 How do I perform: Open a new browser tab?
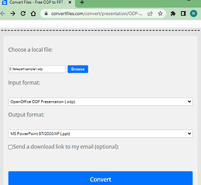pos(82,2)
